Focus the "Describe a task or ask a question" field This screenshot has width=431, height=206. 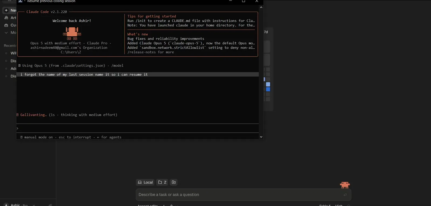(x=243, y=195)
